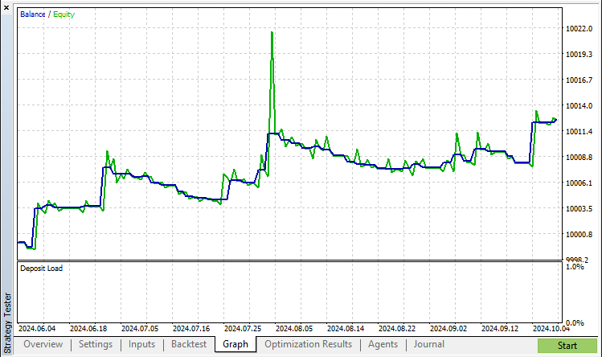This screenshot has width=602, height=357.
Task: Click the Equity legend label
Action: [63, 14]
